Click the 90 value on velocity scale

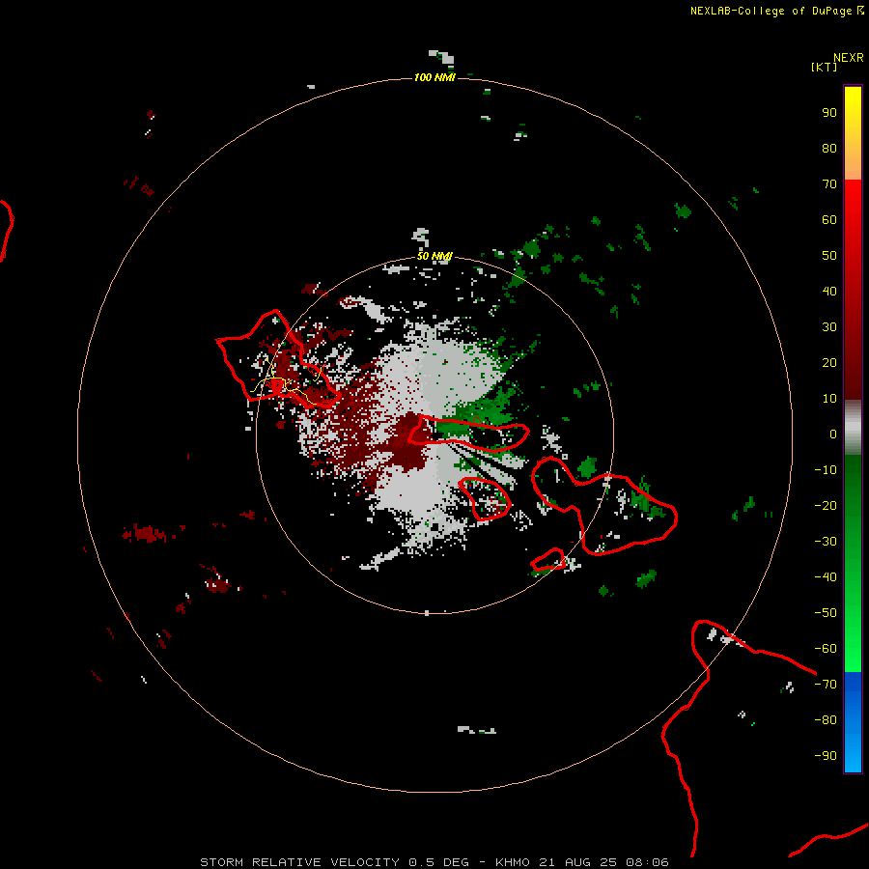point(829,113)
